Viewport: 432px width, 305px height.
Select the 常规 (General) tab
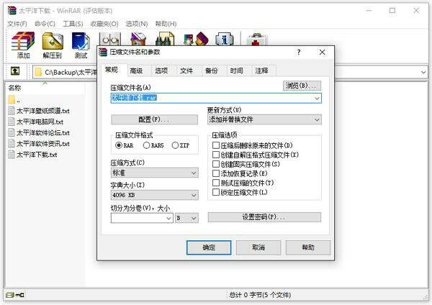click(112, 70)
